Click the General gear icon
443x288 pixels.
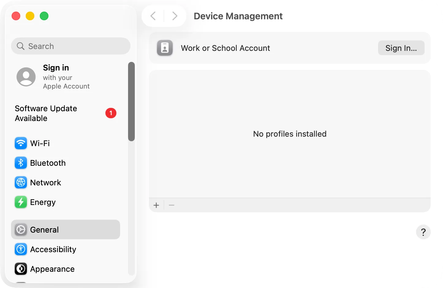pyautogui.click(x=21, y=229)
